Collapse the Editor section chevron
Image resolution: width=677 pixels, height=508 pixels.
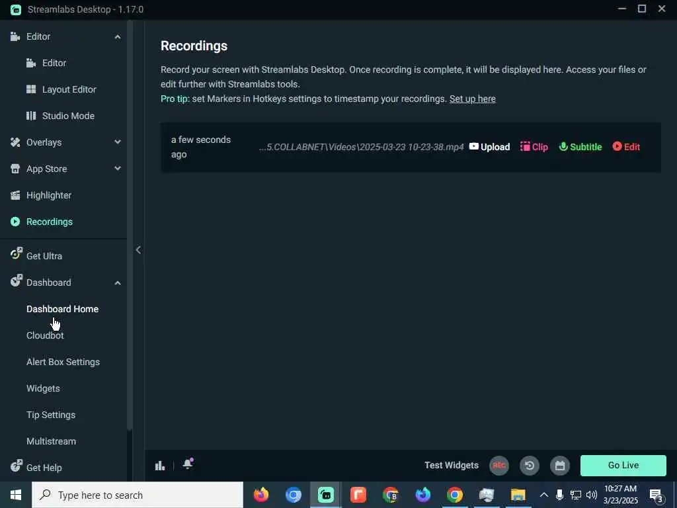(x=118, y=37)
